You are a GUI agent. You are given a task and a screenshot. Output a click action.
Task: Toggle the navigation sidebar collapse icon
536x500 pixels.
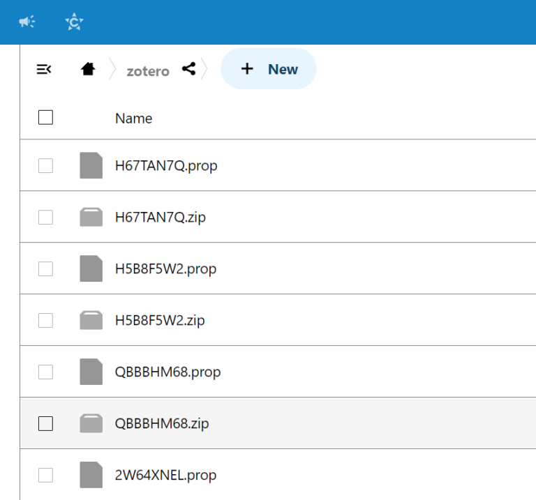pyautogui.click(x=43, y=69)
